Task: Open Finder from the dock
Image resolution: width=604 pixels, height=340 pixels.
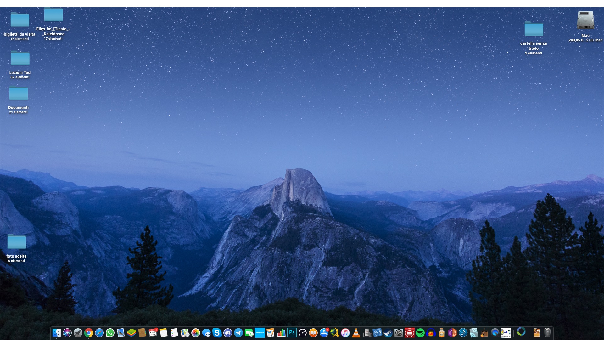Action: [x=57, y=332]
